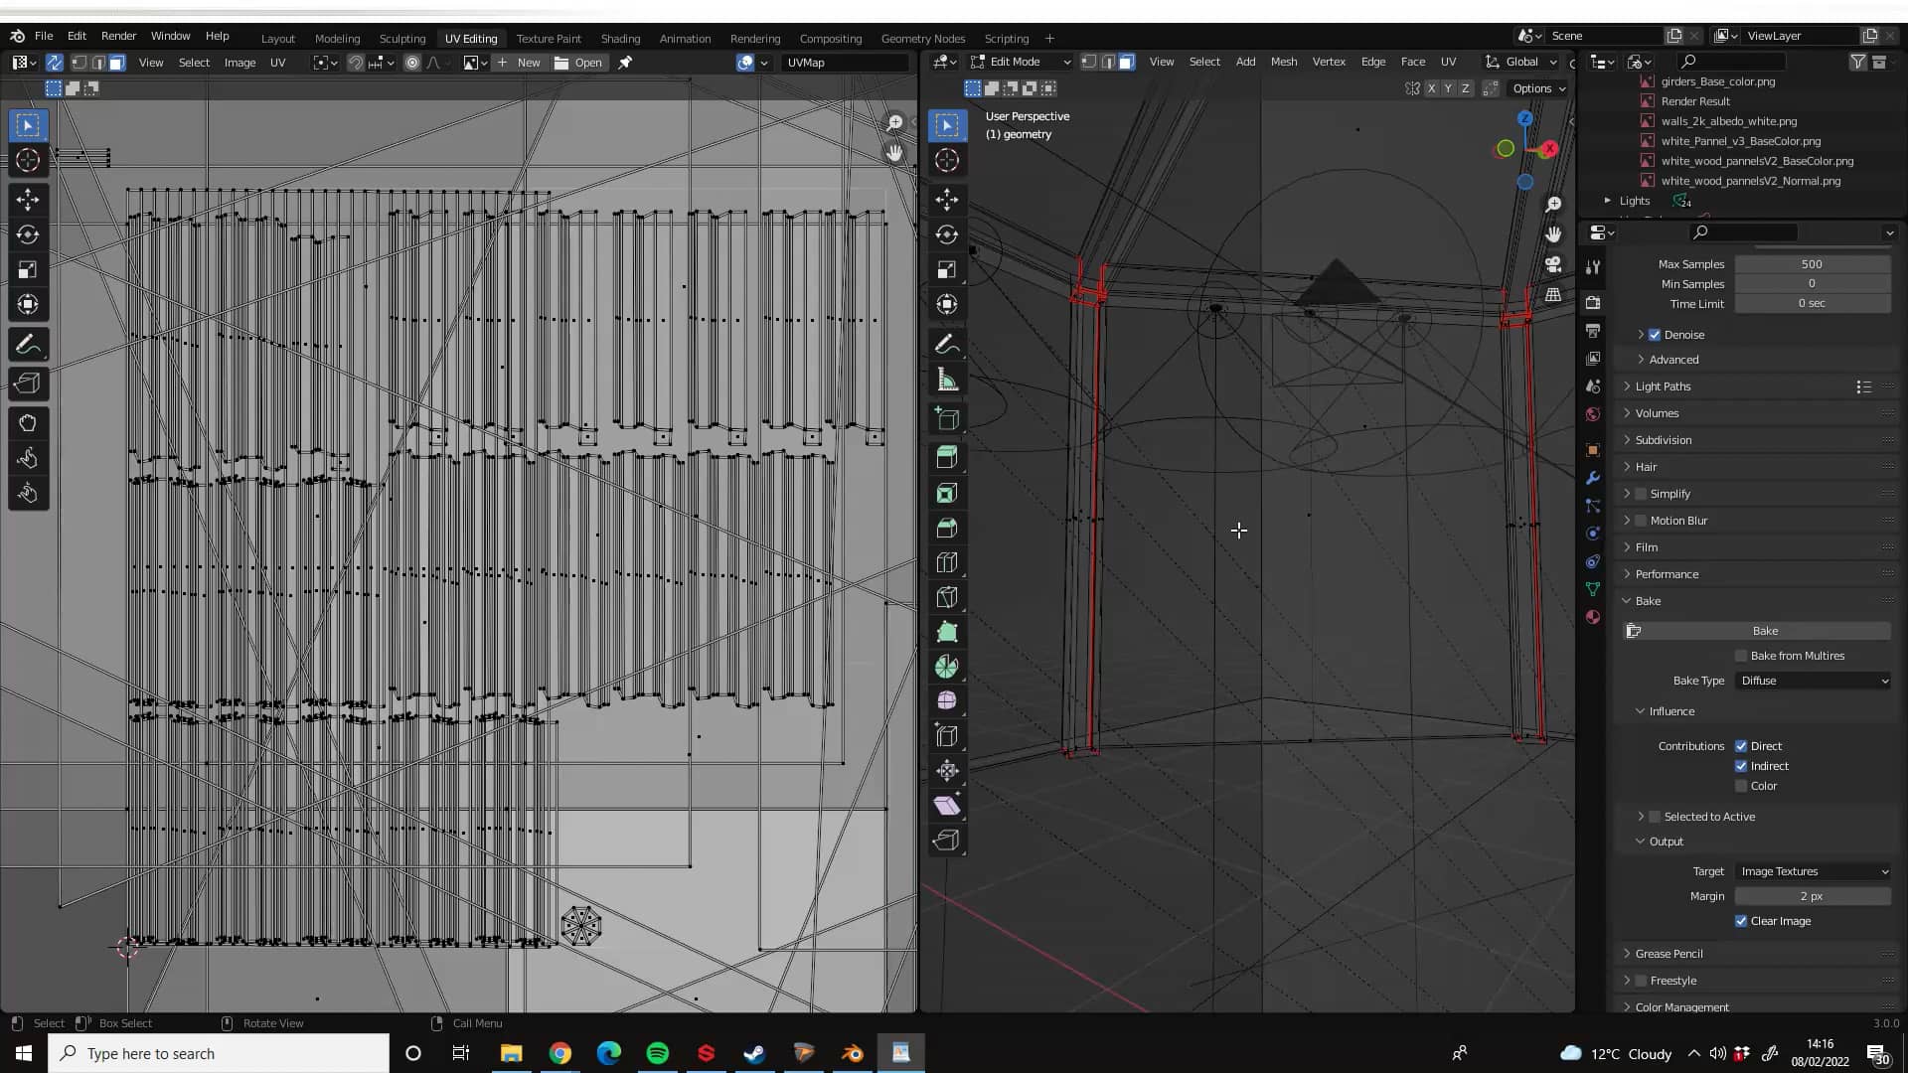Open the Bake Type dropdown set to Diffuse
The width and height of the screenshot is (1908, 1073).
tap(1813, 681)
